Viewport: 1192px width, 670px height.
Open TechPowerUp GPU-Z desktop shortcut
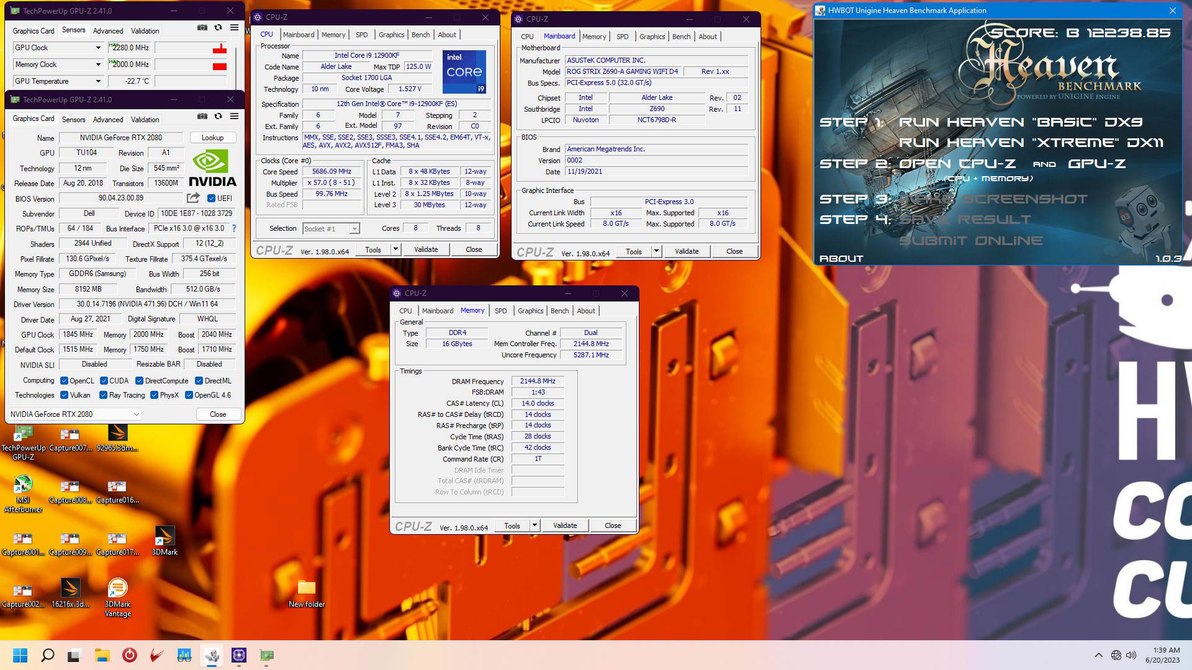click(24, 443)
